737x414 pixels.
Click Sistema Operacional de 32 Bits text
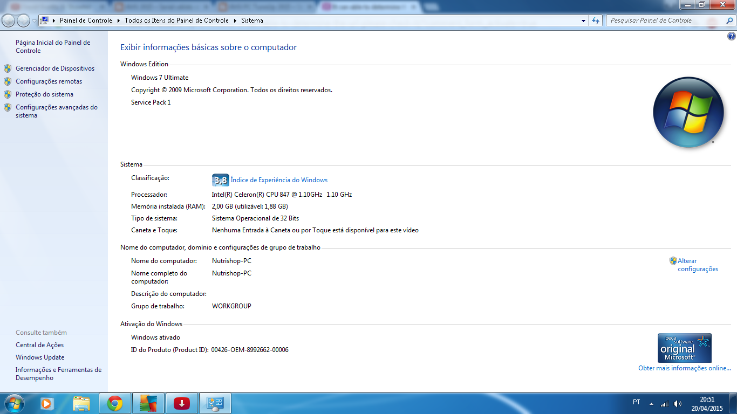coord(255,218)
